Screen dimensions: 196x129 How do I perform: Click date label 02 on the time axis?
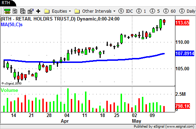click(134, 115)
